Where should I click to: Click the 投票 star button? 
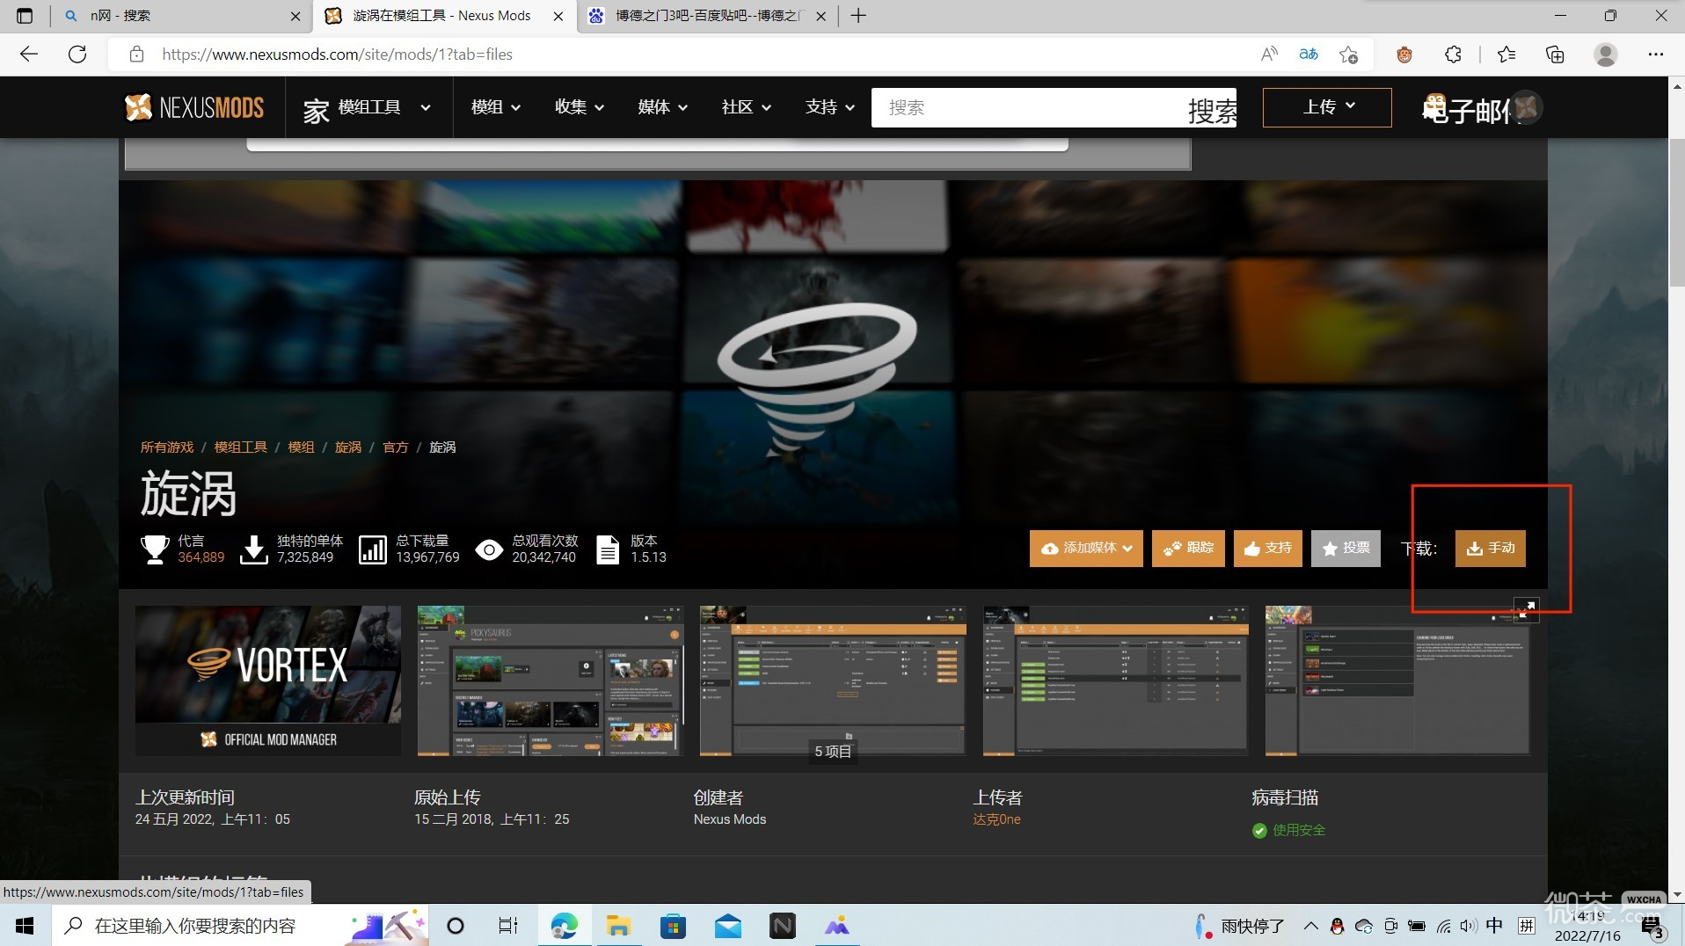tap(1346, 548)
